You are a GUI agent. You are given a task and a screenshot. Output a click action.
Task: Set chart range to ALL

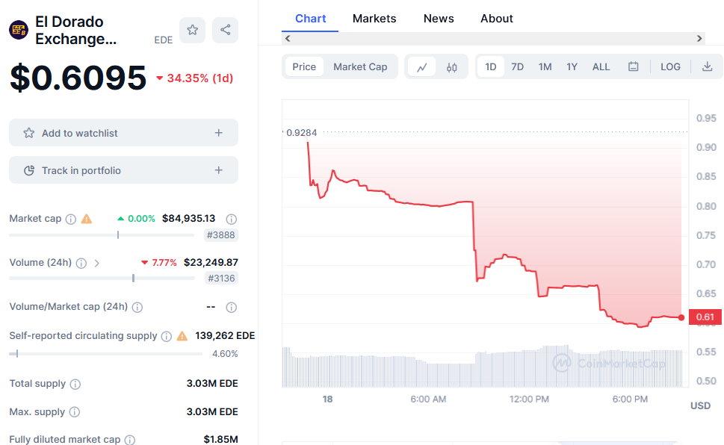(x=601, y=67)
